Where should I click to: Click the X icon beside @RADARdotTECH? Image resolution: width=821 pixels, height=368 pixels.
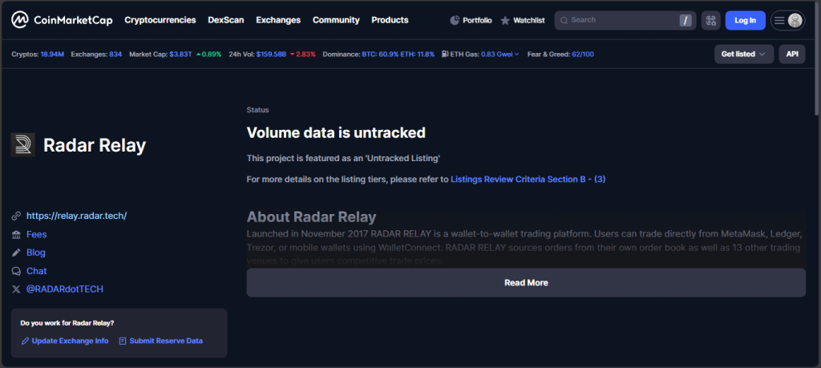16,289
